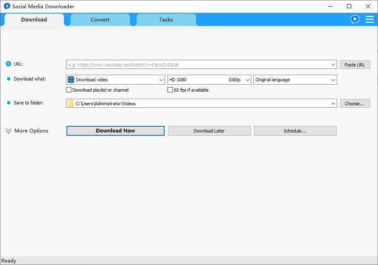Click the film strip icon in Download video
This screenshot has width=378, height=265.
click(x=71, y=80)
